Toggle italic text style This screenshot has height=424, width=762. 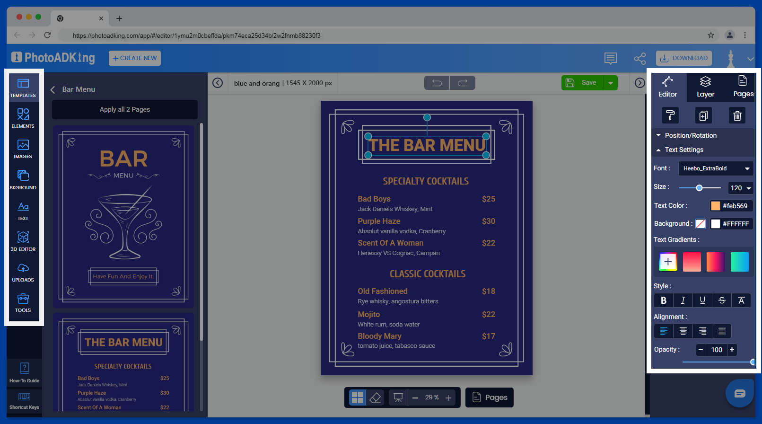tap(683, 300)
